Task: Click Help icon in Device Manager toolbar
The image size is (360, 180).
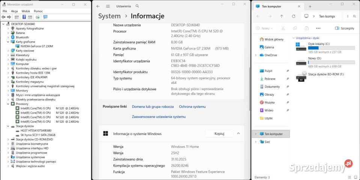Action: 24,17
